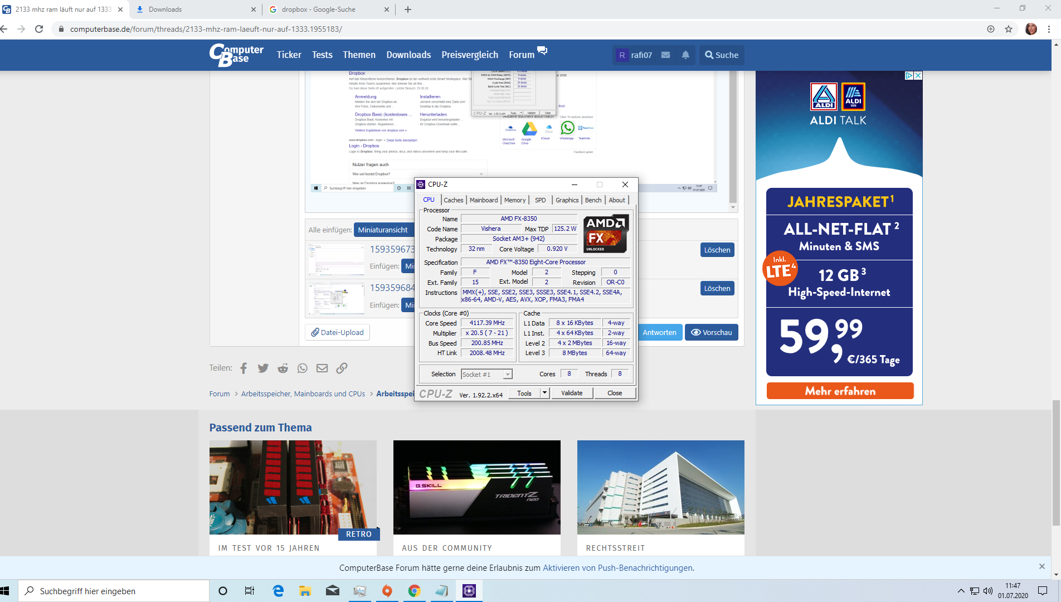1061x602 pixels.
Task: Share the thread by email icon
Action: 322,368
